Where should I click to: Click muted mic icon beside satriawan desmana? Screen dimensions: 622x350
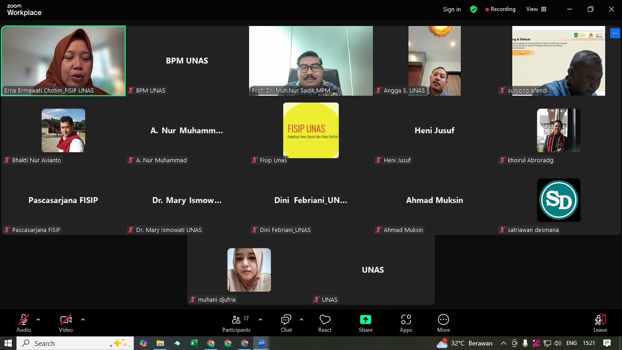[x=502, y=230]
